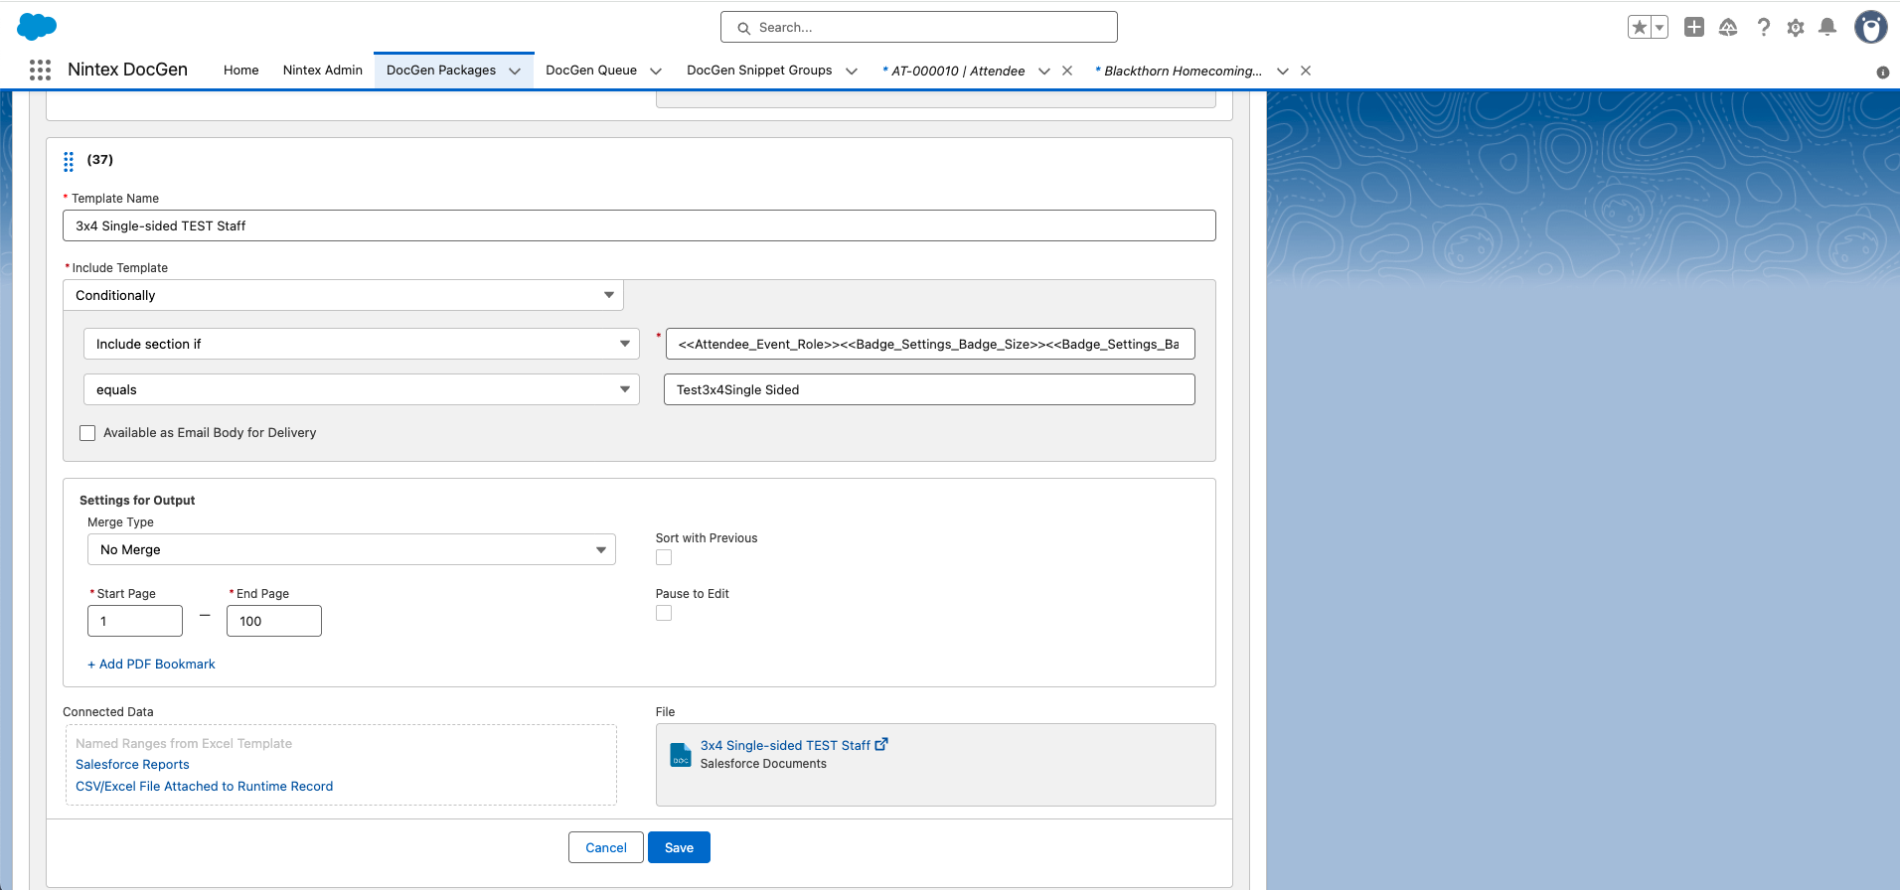1900x890 pixels.
Task: Click the Start Page input field
Action: coord(135,621)
